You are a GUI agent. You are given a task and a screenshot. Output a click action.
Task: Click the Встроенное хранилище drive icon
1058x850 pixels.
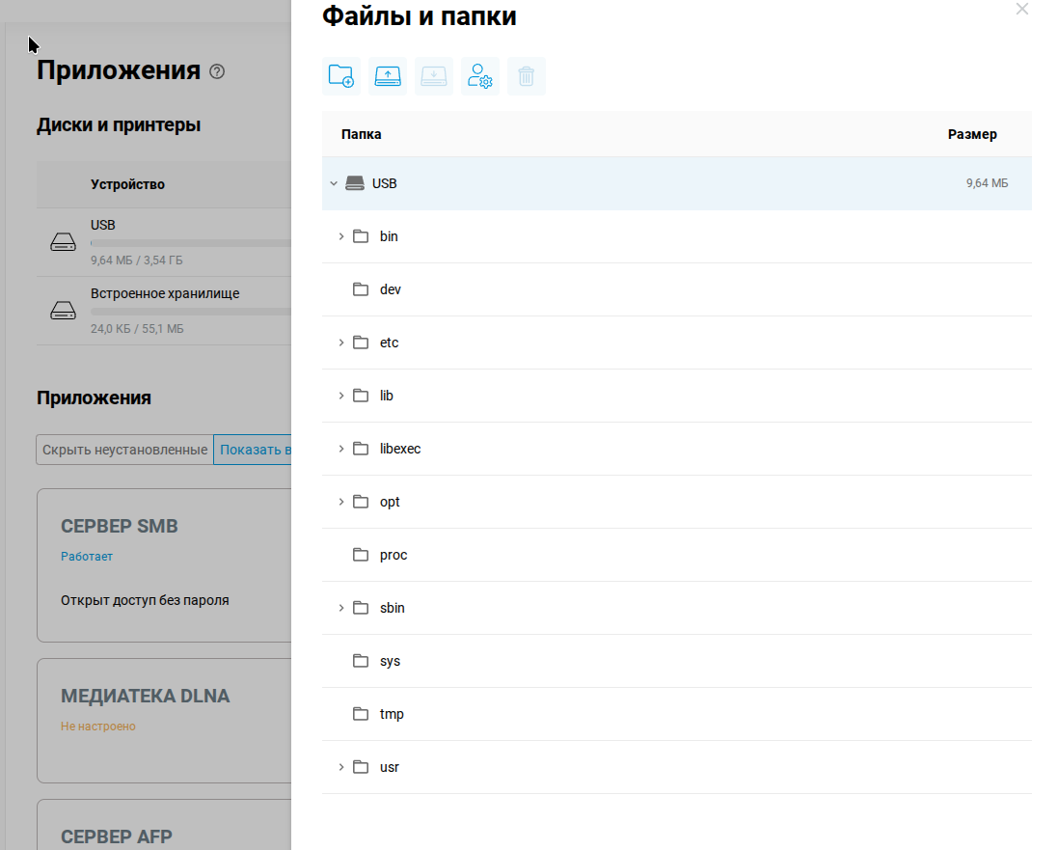[64, 311]
